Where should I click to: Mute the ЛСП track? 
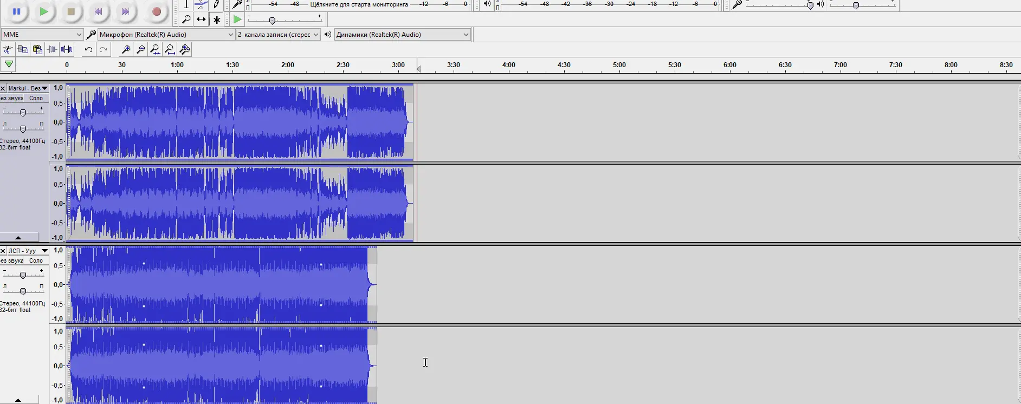point(12,260)
